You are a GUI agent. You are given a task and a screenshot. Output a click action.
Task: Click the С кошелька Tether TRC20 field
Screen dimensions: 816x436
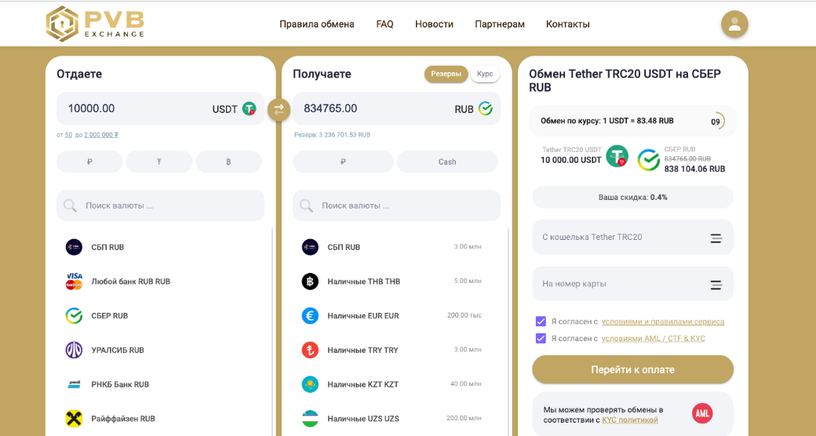633,238
